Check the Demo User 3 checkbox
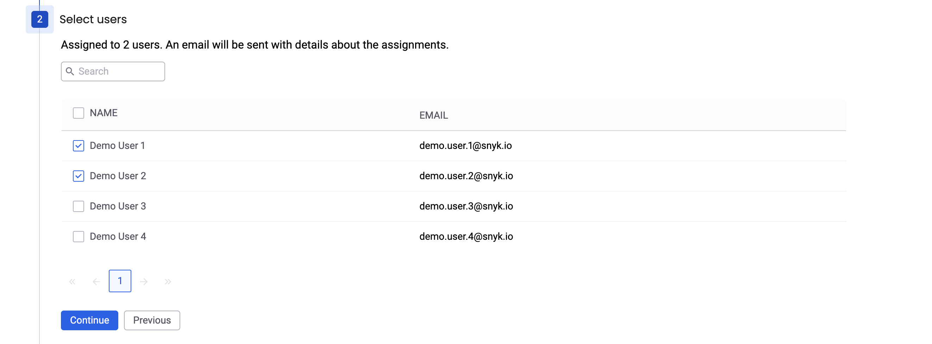 pyautogui.click(x=79, y=206)
